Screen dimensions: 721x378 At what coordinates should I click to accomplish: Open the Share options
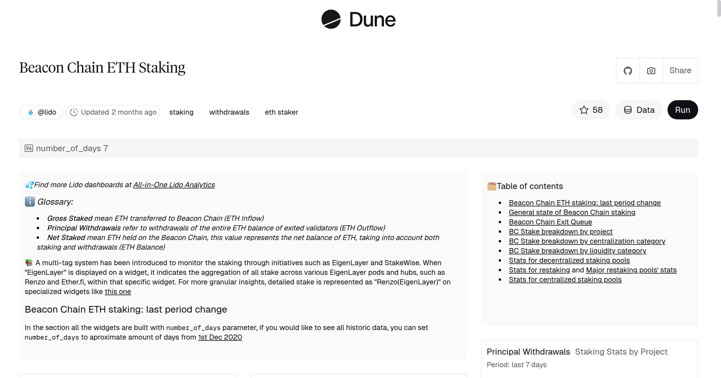680,70
